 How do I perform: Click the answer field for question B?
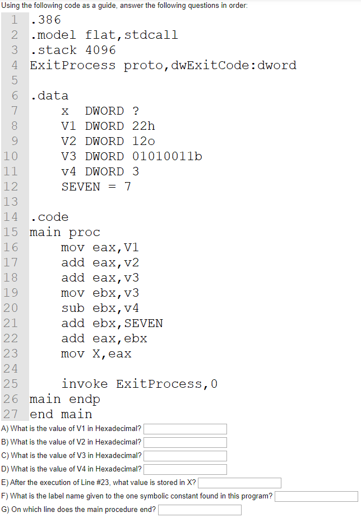click(185, 442)
